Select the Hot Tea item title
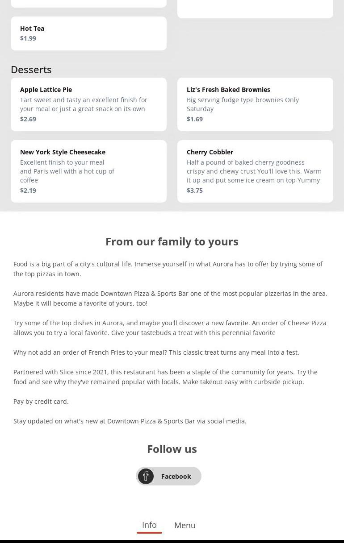 click(32, 29)
